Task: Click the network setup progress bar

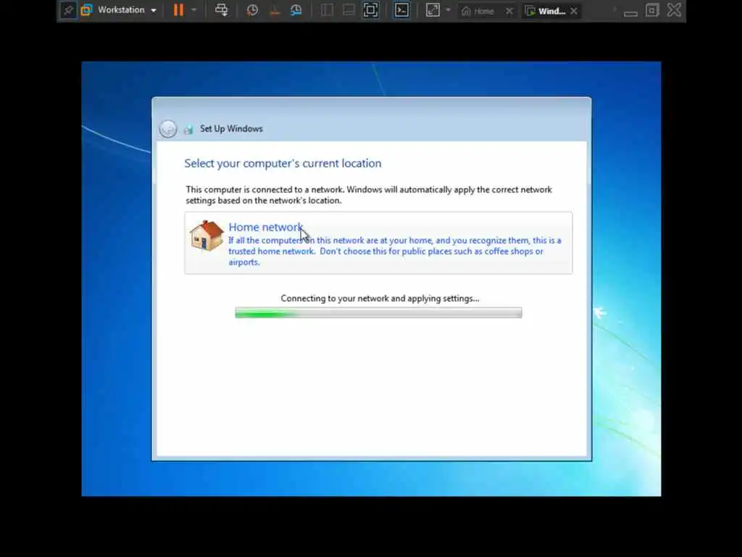Action: coord(378,313)
